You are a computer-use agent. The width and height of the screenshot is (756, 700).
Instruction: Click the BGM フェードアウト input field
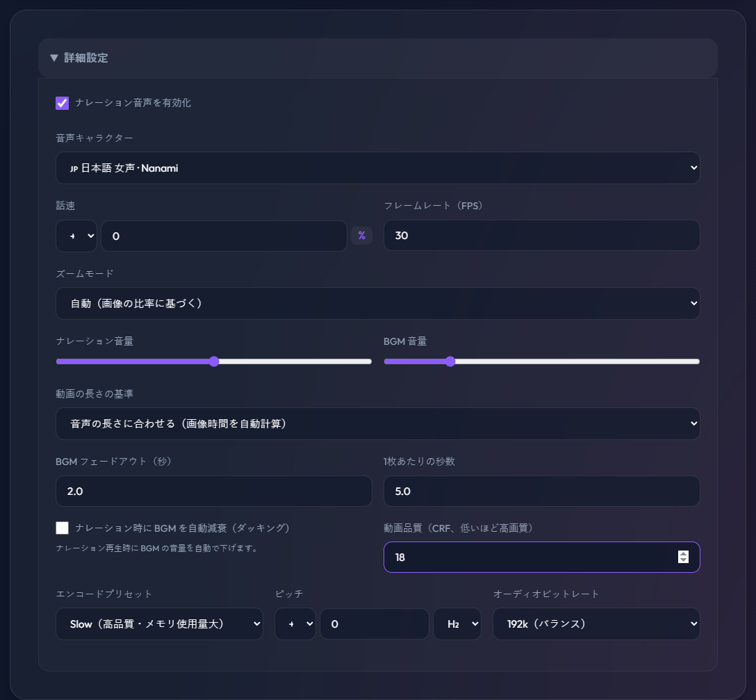(213, 491)
